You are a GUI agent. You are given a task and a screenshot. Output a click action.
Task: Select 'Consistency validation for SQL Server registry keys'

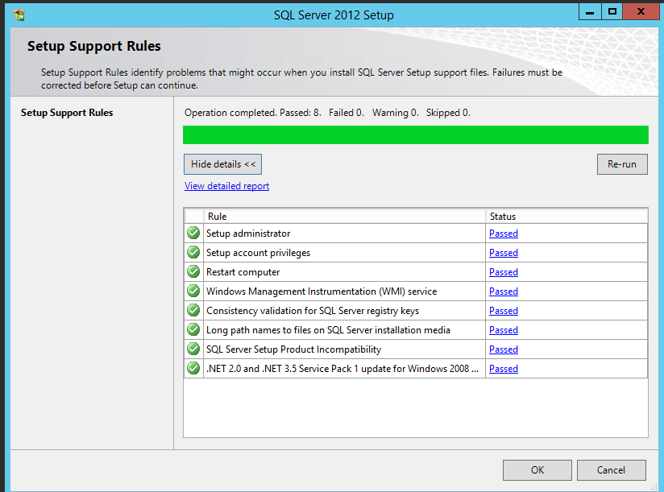coord(313,311)
